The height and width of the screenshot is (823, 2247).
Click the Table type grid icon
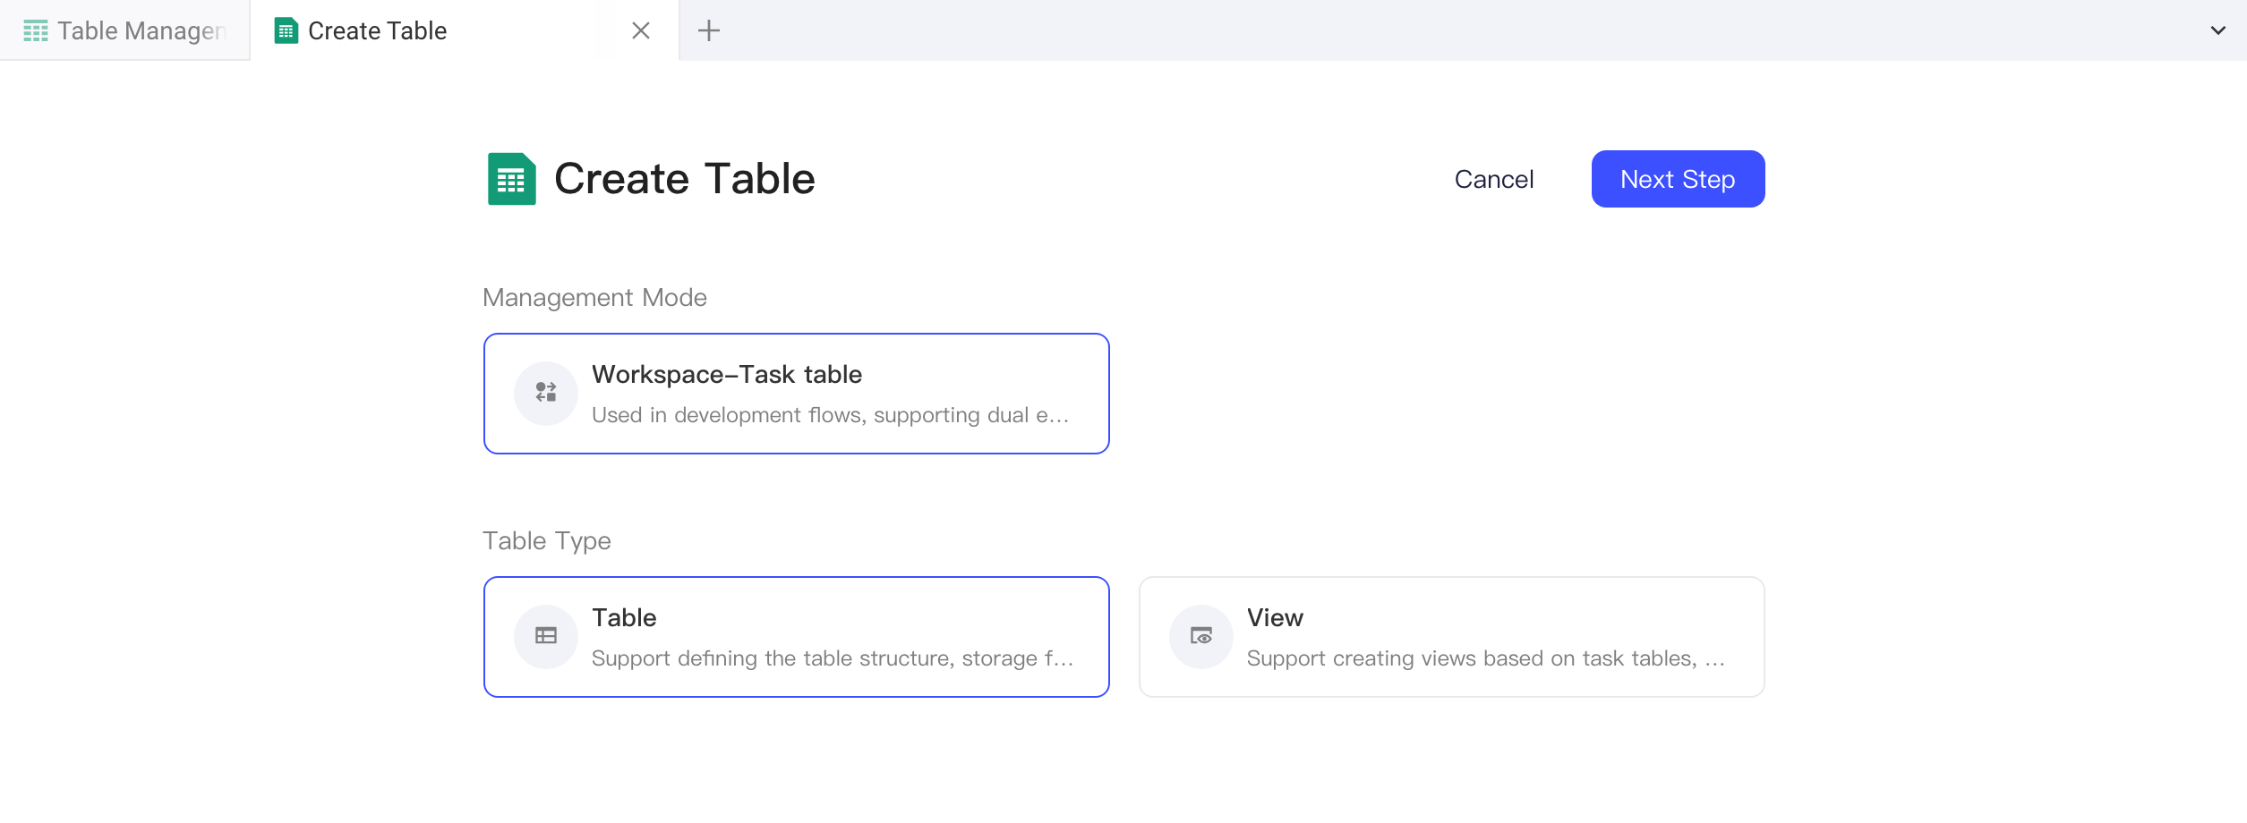click(x=546, y=636)
